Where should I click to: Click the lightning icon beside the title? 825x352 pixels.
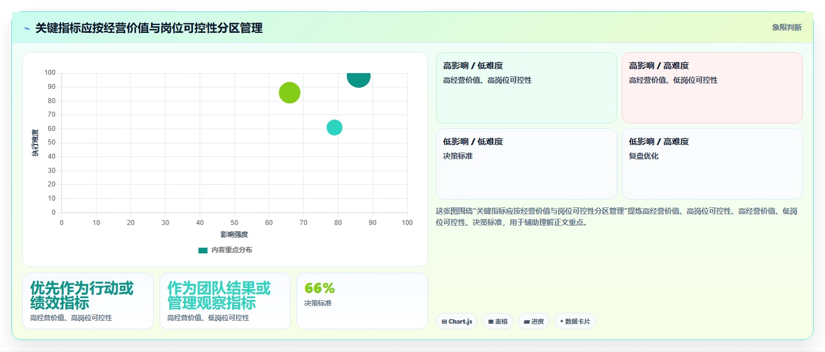pyautogui.click(x=27, y=28)
